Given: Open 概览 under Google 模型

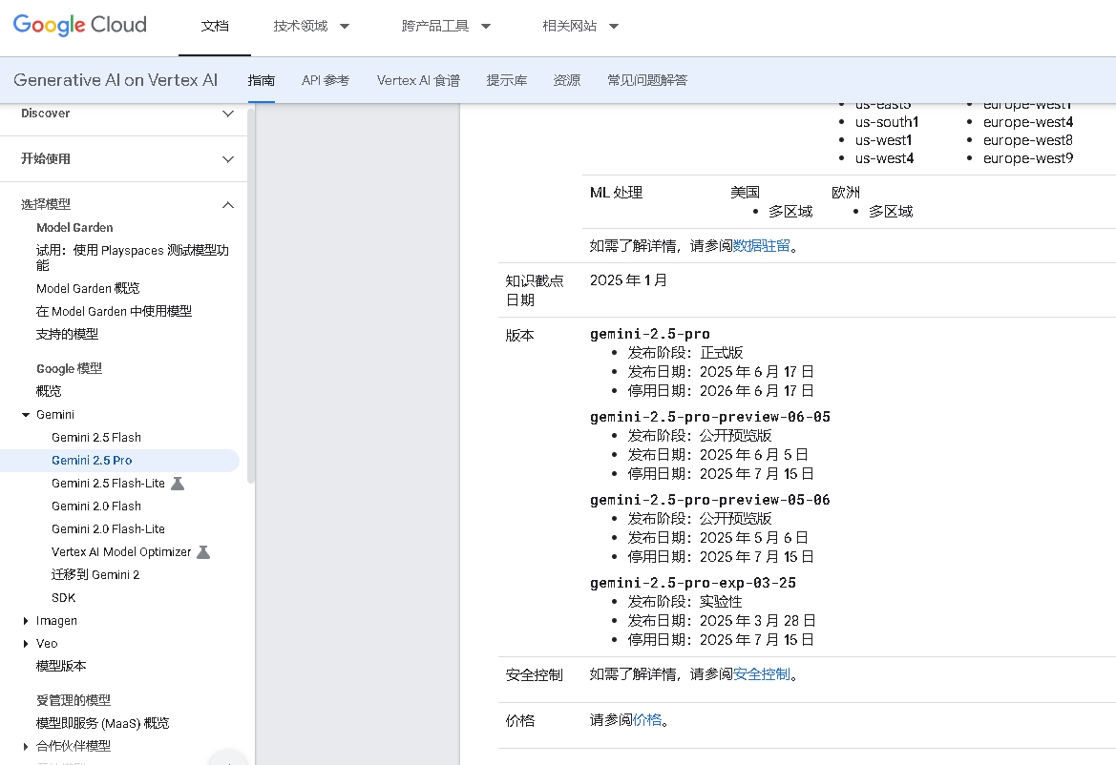Looking at the screenshot, I should 49,391.
